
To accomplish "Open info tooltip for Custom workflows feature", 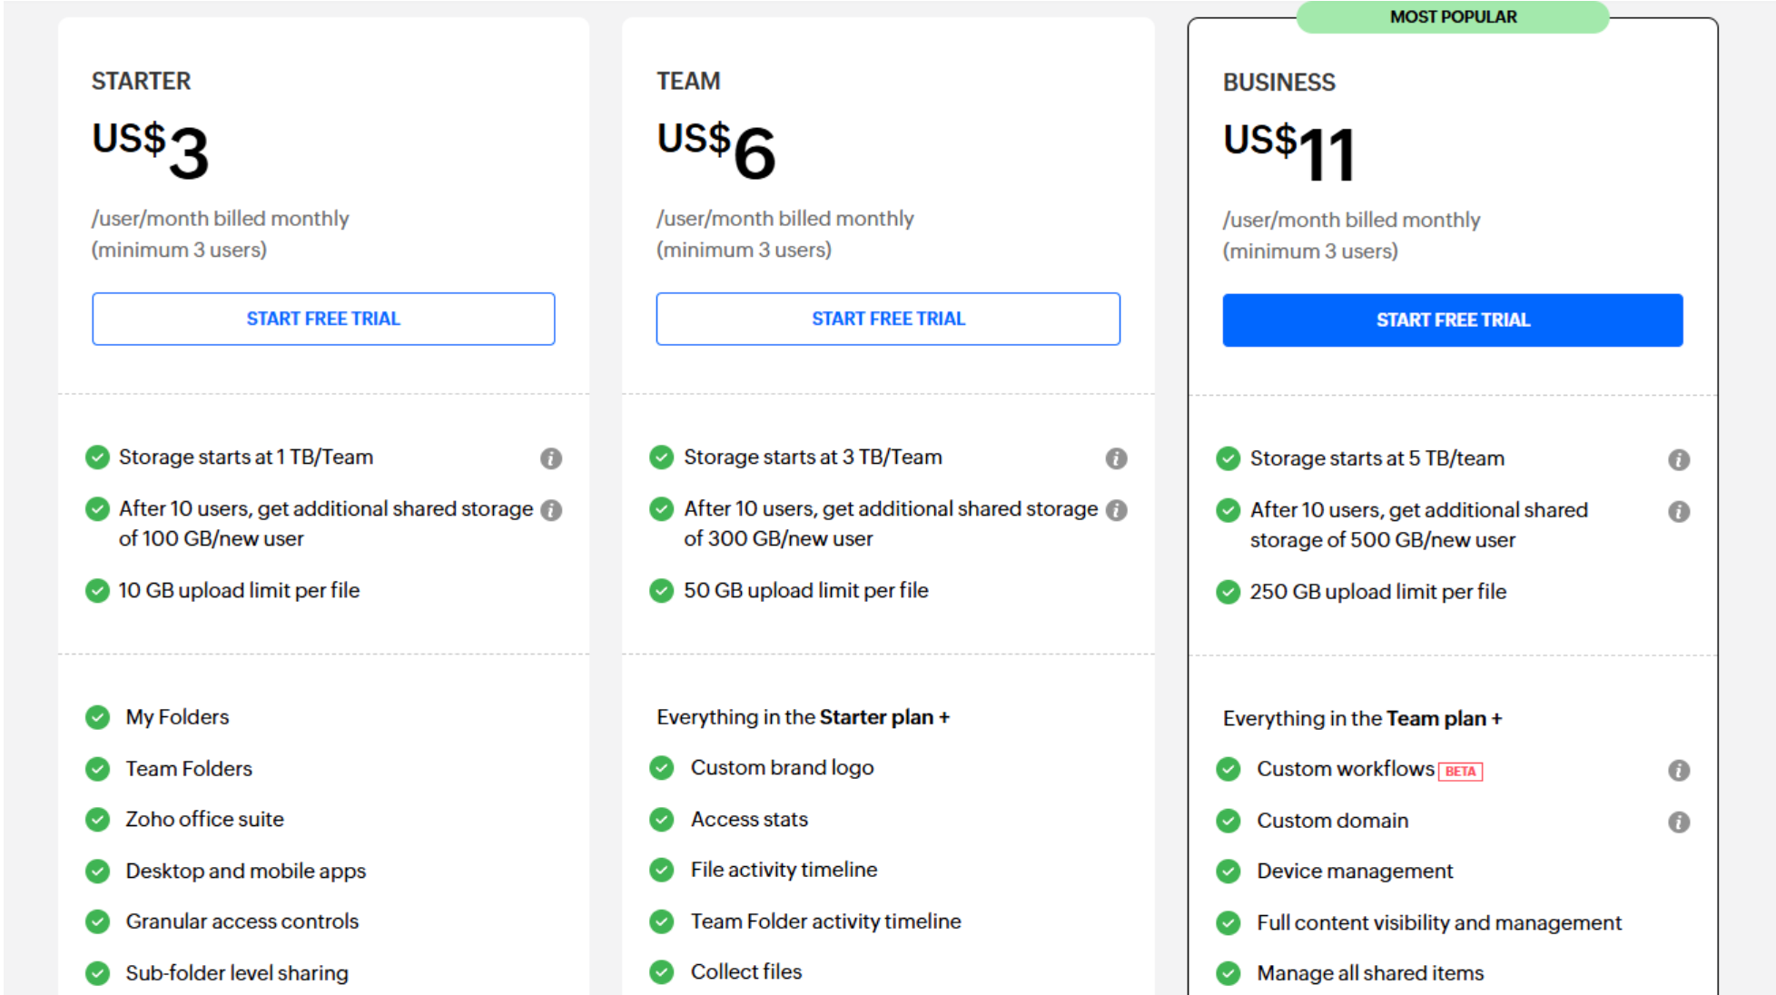I will (1678, 770).
